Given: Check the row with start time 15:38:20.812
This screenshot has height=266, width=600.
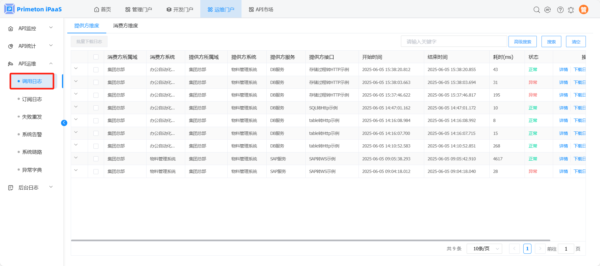Looking at the screenshot, I should coord(96,70).
